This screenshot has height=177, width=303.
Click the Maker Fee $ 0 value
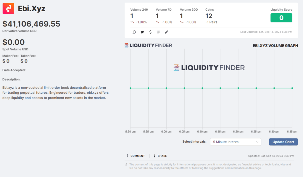[6, 61]
